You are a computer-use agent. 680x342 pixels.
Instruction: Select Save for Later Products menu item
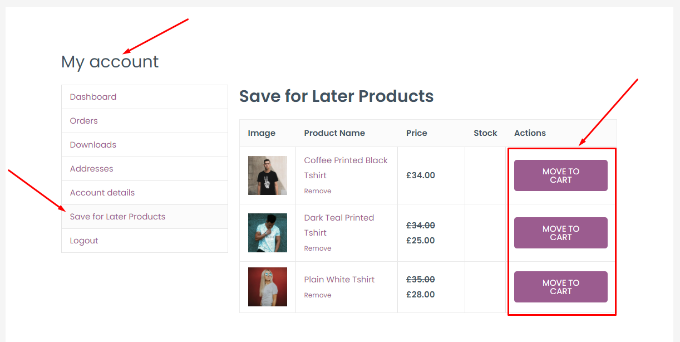pyautogui.click(x=117, y=216)
